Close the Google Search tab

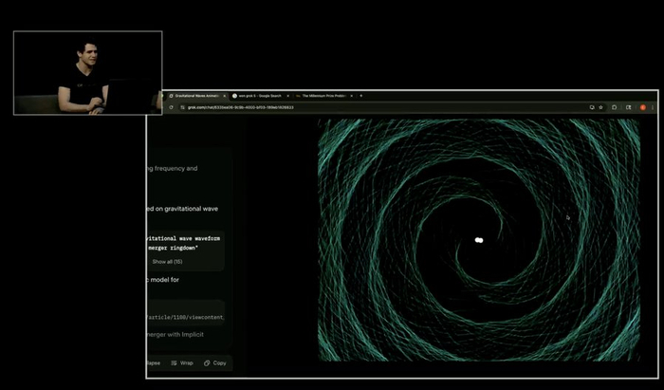(288, 96)
